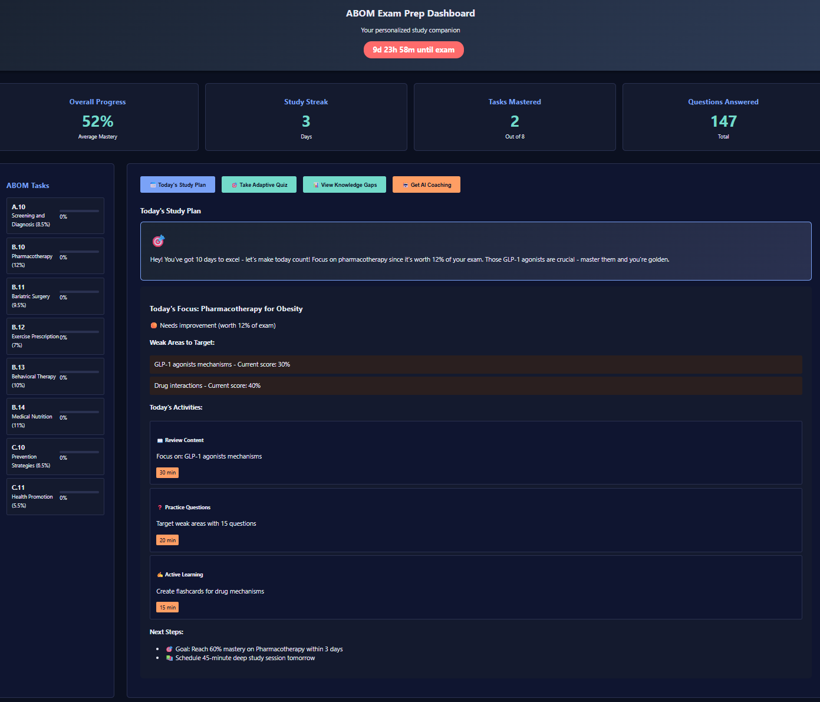Switch to the Today's Study Plan tab
820x702 pixels.
click(x=177, y=184)
